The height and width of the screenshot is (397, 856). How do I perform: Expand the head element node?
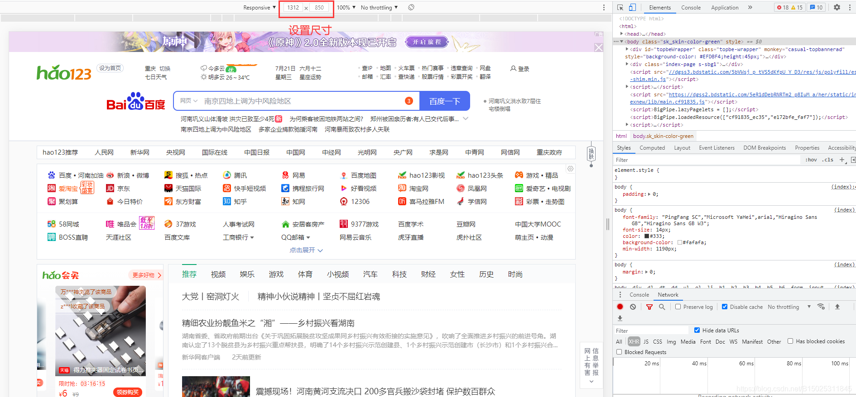(622, 34)
